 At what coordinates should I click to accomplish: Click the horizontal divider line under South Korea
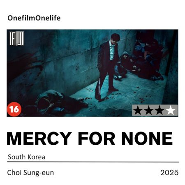pyautogui.click(x=93, y=162)
